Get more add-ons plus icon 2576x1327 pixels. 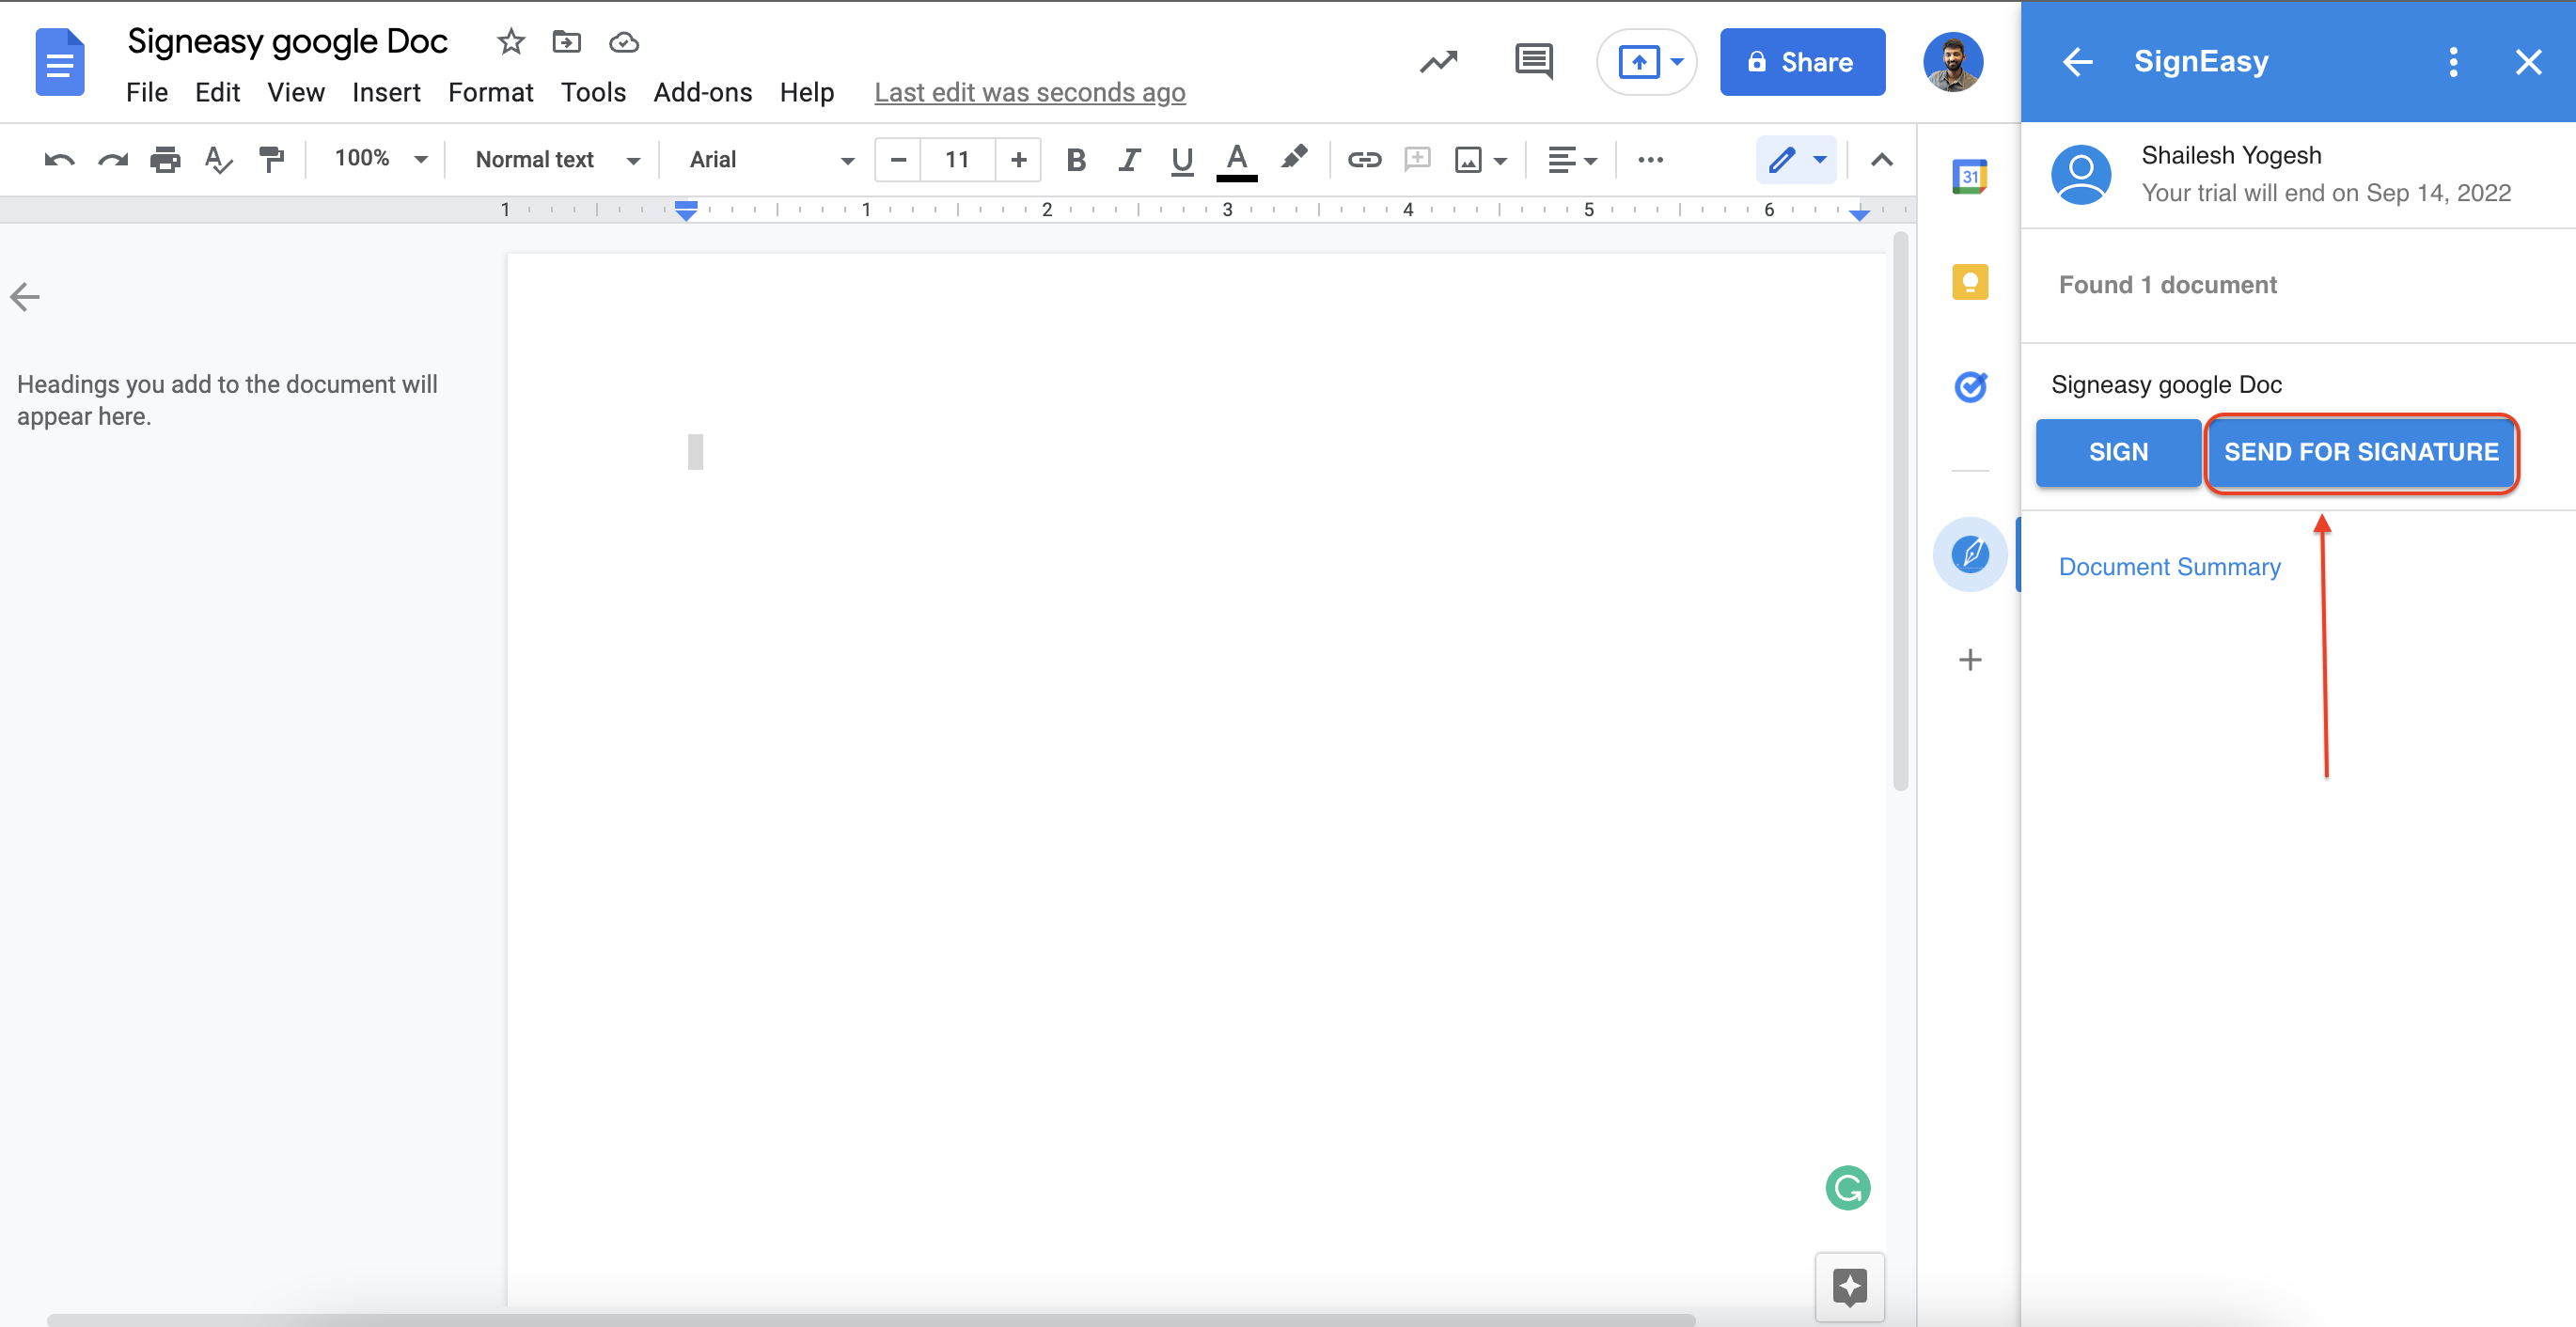[1969, 660]
